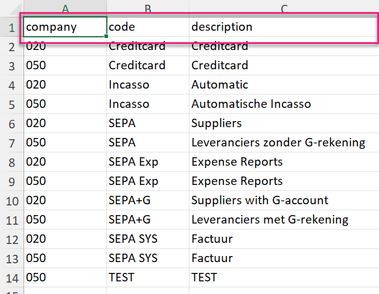Click the 'Automatic' description cell
The width and height of the screenshot is (379, 294).
(x=284, y=85)
